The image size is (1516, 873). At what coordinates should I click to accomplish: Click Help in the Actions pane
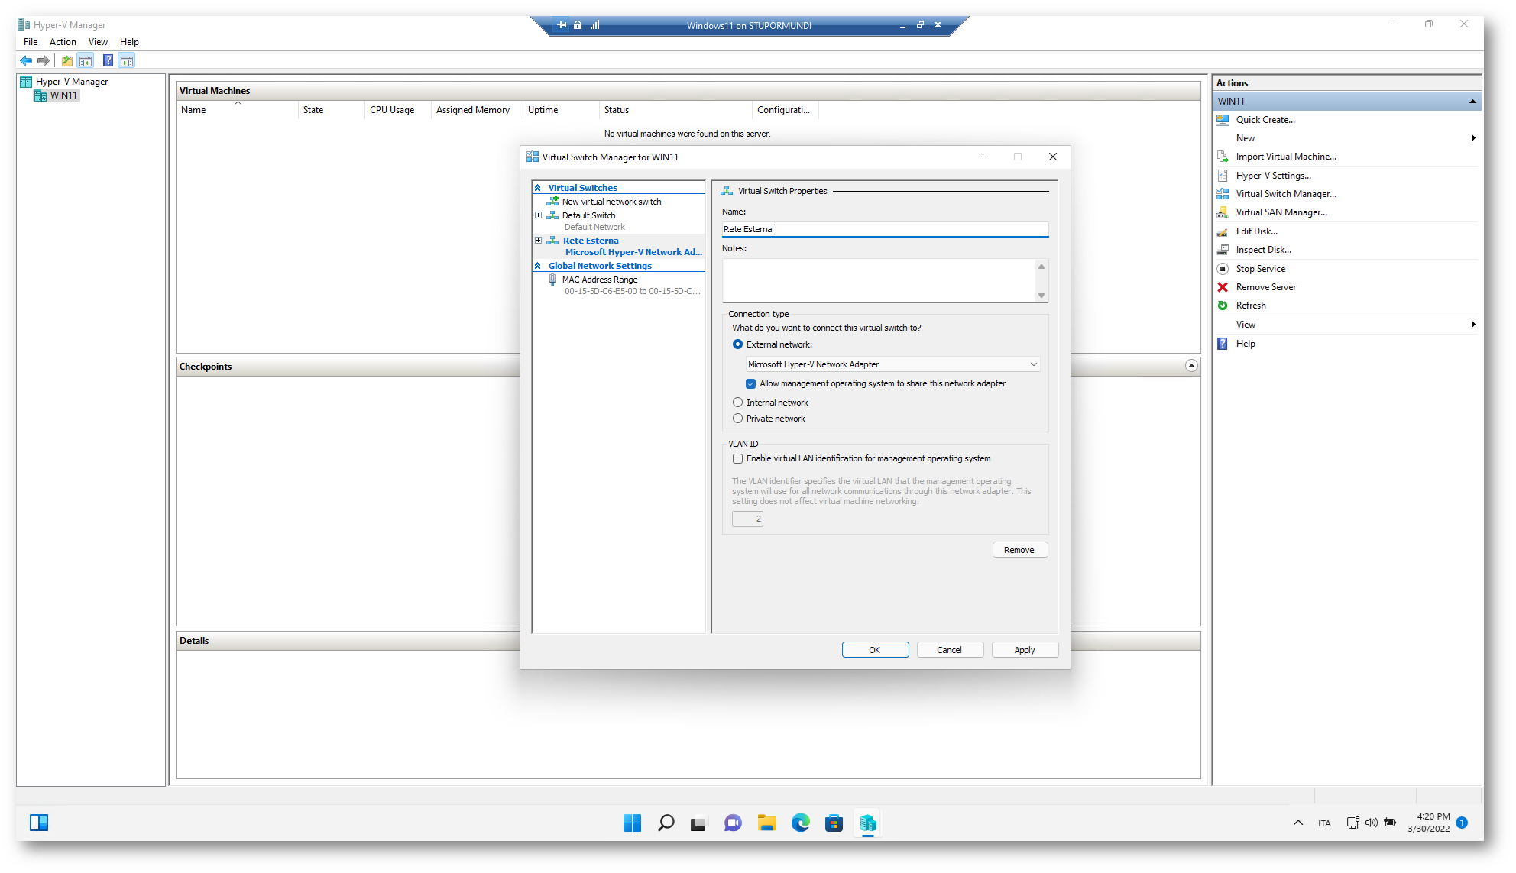point(1246,344)
